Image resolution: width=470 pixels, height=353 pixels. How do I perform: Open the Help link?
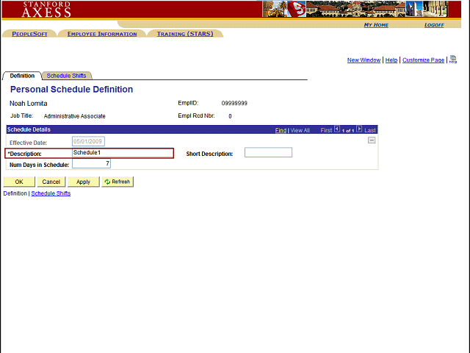391,60
